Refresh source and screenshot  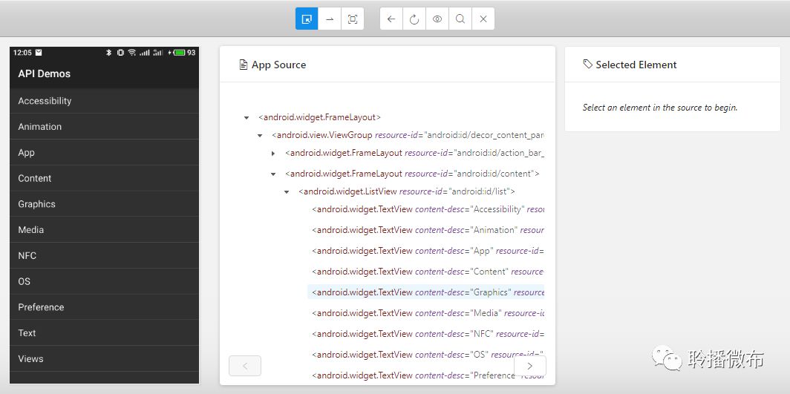point(414,19)
